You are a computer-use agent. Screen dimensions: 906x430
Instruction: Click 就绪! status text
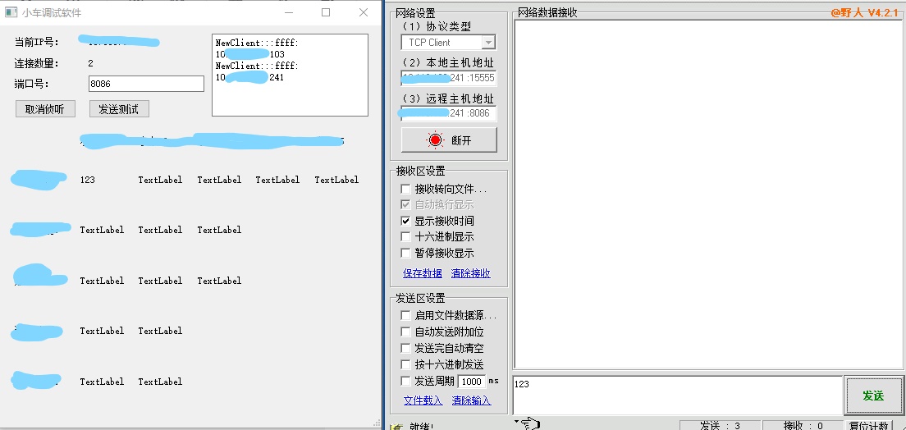(422, 427)
